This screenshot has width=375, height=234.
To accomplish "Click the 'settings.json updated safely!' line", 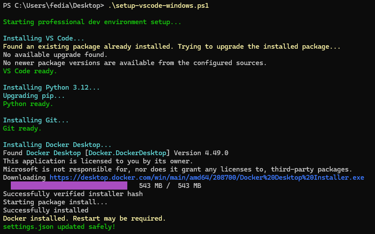I will click(59, 227).
